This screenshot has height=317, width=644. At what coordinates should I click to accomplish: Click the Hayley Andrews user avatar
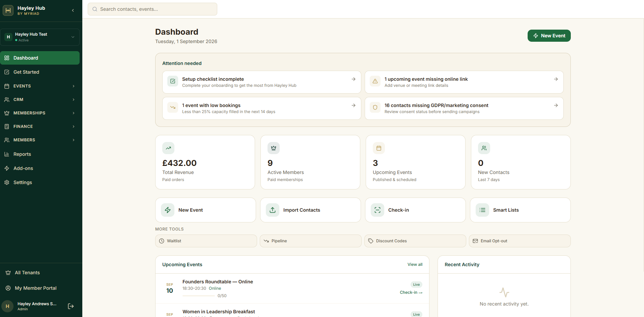pos(7,306)
